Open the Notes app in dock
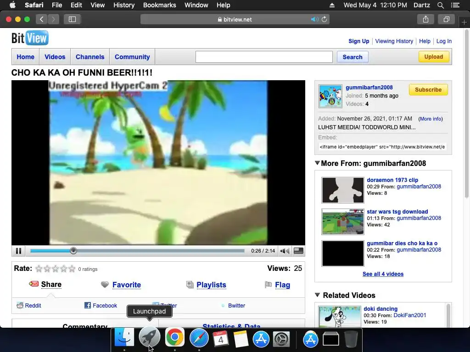 click(x=241, y=339)
